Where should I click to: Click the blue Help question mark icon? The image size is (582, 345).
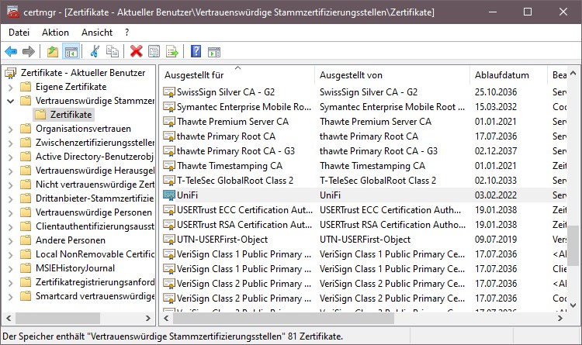196,51
